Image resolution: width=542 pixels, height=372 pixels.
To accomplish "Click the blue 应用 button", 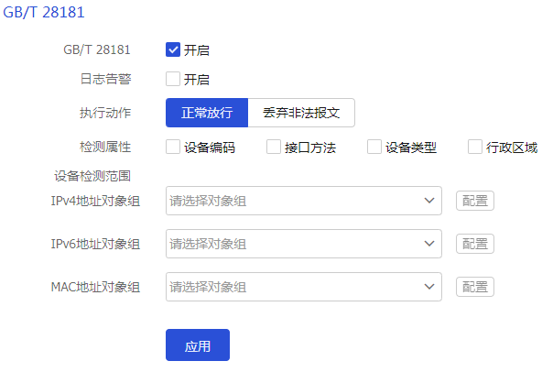I will click(x=198, y=345).
